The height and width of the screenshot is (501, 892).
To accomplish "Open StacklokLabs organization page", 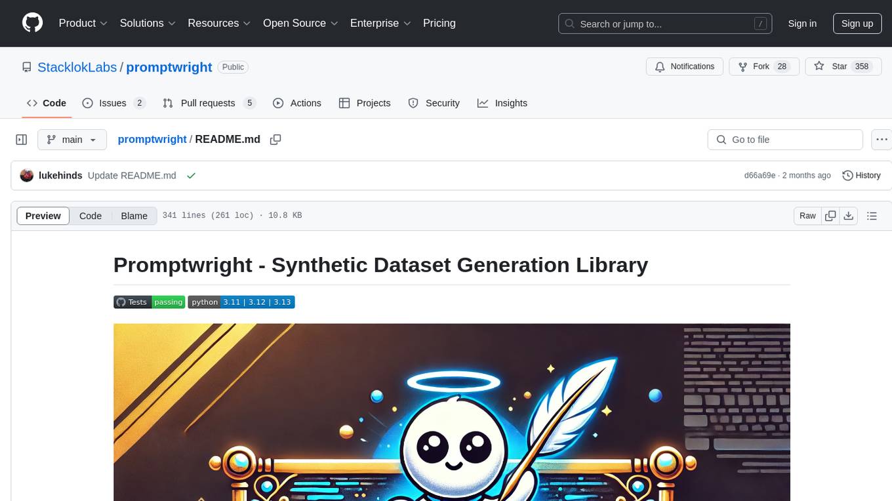I will pyautogui.click(x=77, y=67).
